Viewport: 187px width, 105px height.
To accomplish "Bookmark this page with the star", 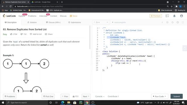I will click(x=172, y=6).
